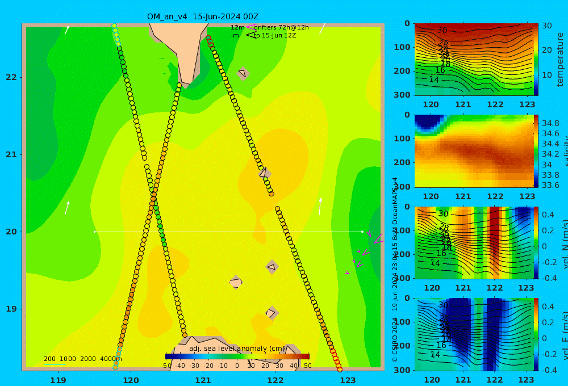Click the temperature colorbar
This screenshot has width=568, height=386.
(x=536, y=60)
